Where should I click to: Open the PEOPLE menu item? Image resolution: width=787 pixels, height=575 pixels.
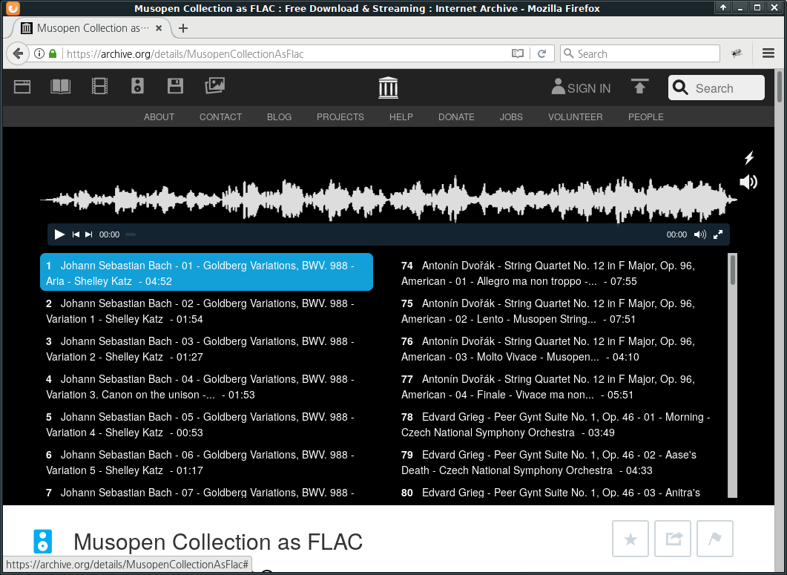click(x=646, y=117)
